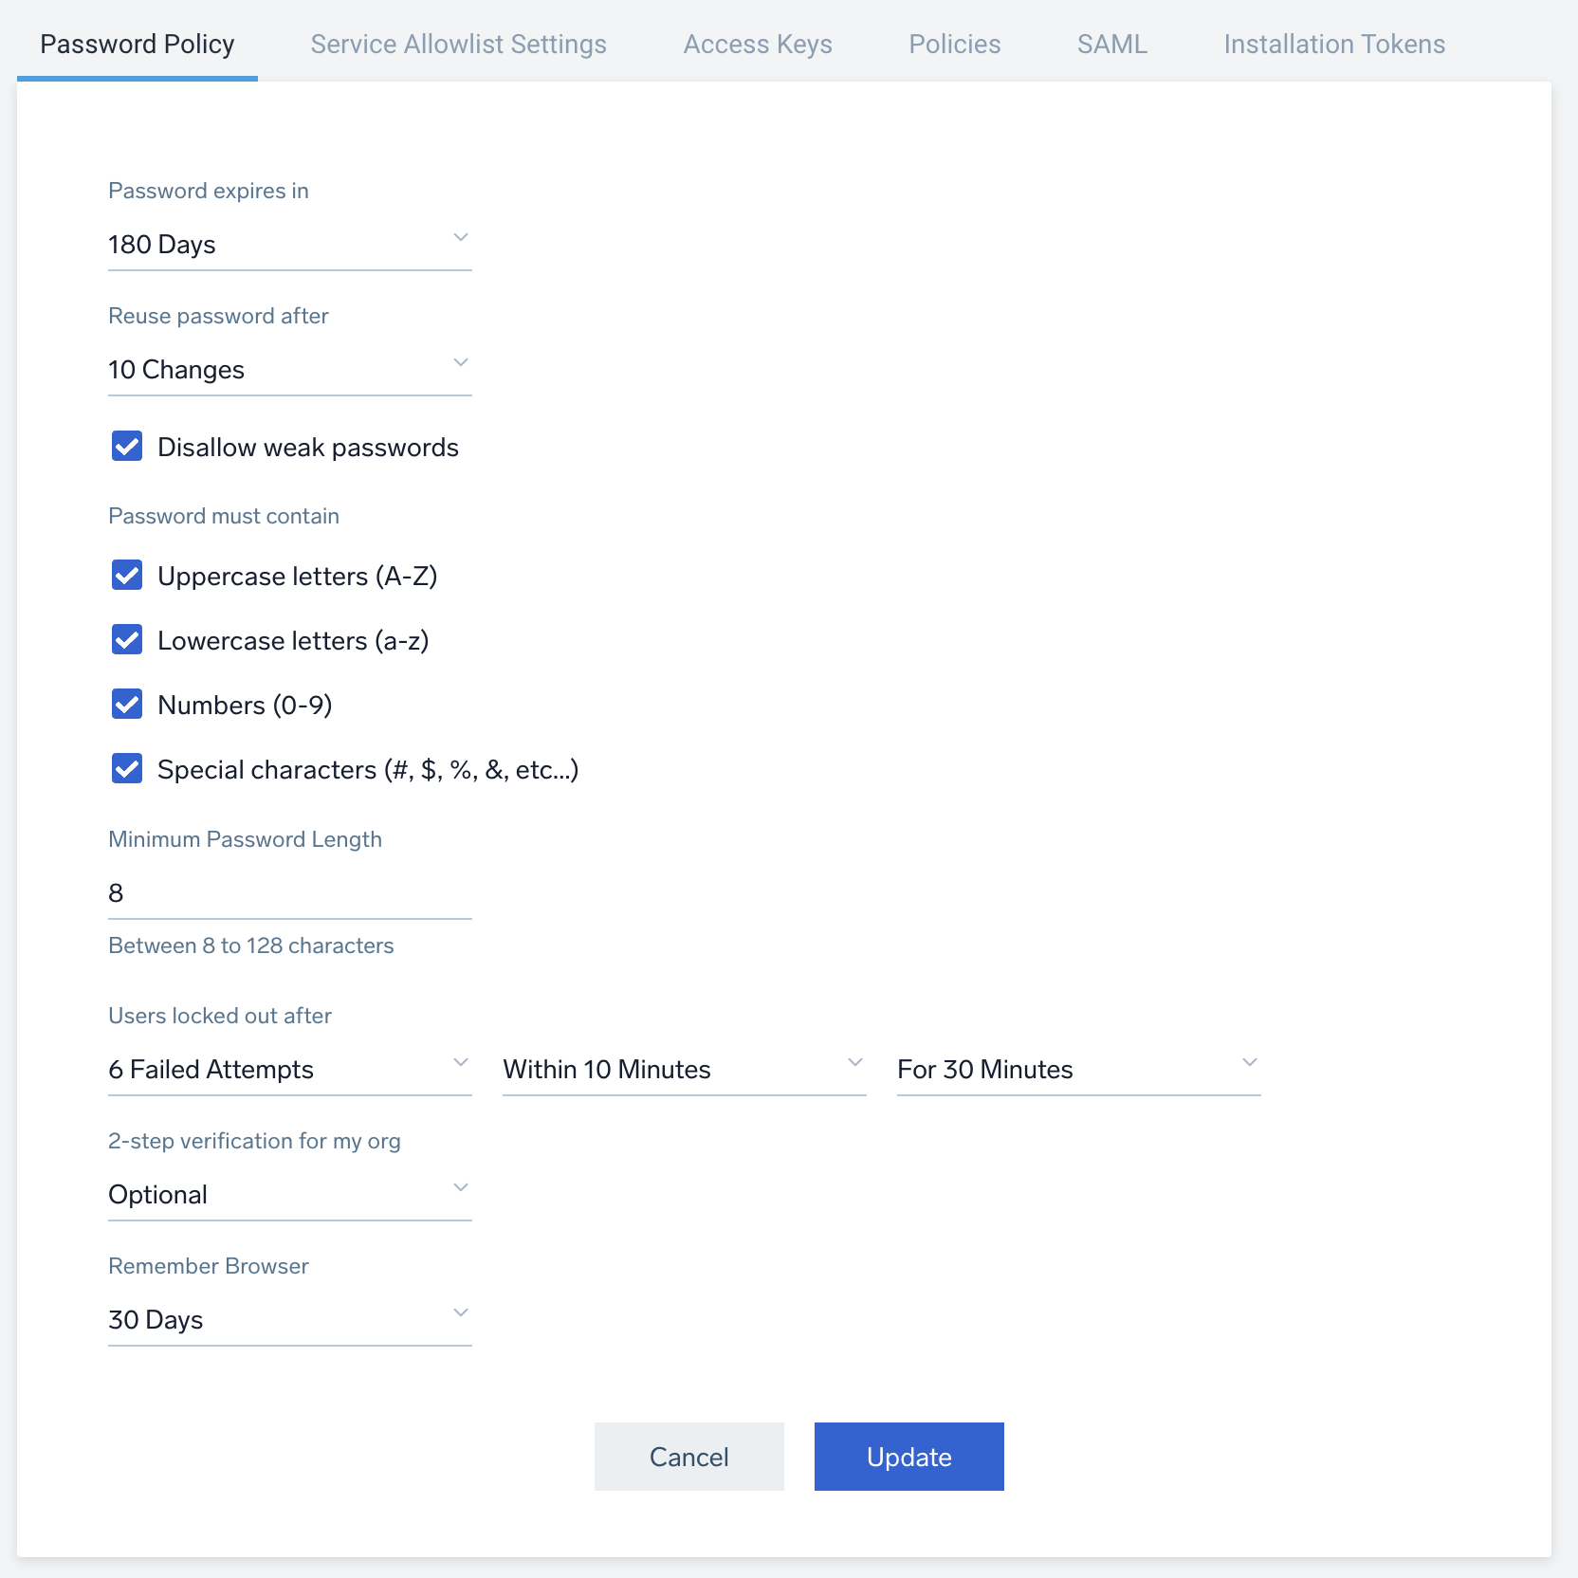Image resolution: width=1578 pixels, height=1578 pixels.
Task: Go to the Policies tab
Action: click(954, 45)
